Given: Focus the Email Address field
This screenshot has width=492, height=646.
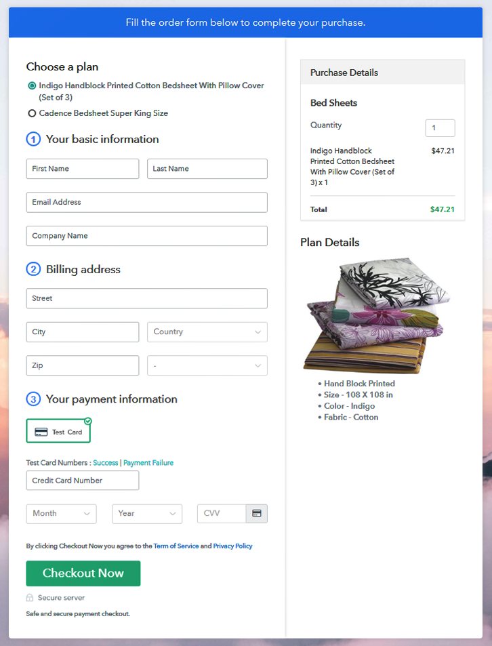Looking at the screenshot, I should click(x=146, y=203).
